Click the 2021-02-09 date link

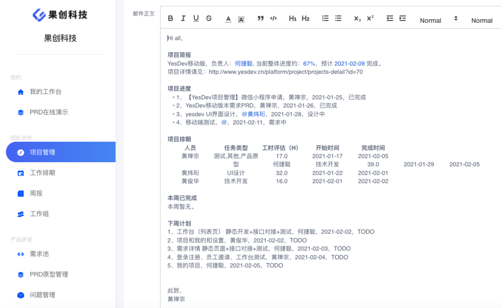pos(350,64)
